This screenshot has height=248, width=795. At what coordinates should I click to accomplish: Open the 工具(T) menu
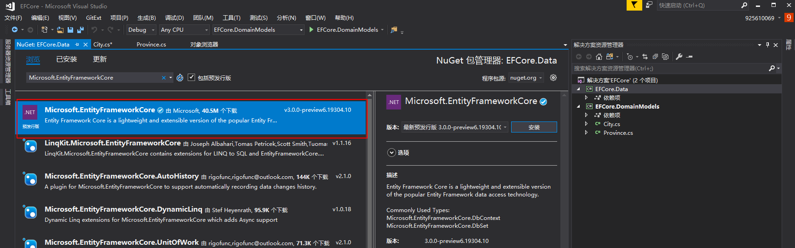coord(231,18)
